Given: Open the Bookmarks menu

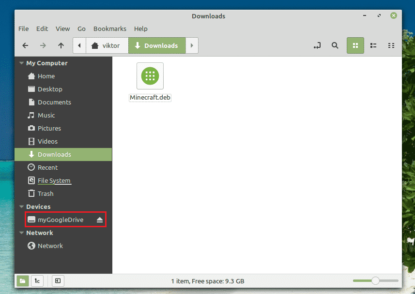Looking at the screenshot, I should [x=110, y=29].
